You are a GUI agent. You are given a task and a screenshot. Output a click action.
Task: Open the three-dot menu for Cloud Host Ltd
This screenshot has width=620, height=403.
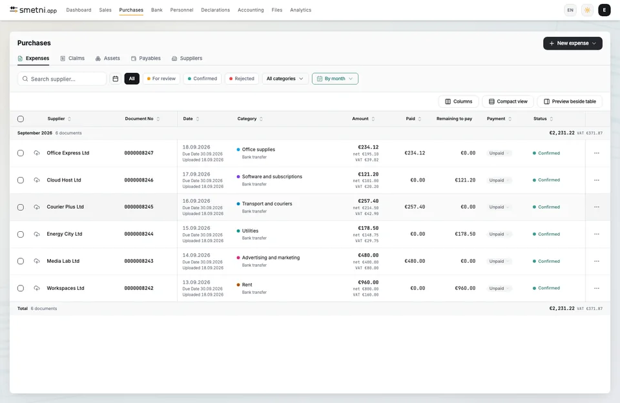click(x=597, y=180)
